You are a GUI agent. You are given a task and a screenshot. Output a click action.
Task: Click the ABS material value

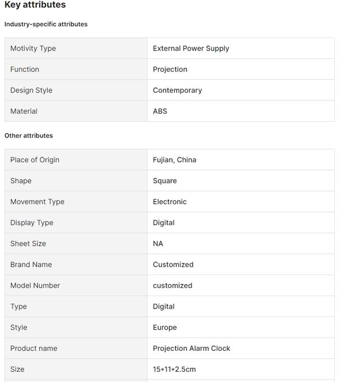pyautogui.click(x=160, y=111)
